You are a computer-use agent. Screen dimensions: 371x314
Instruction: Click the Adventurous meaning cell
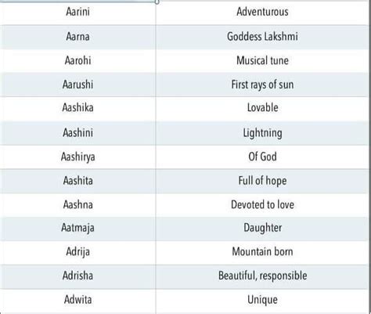(262, 12)
